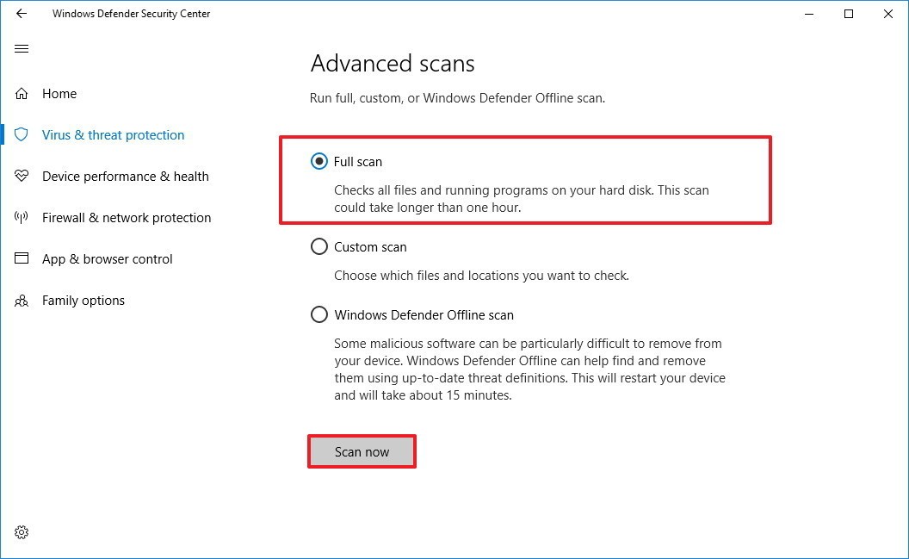Go back using the back arrow
The width and height of the screenshot is (909, 559).
tap(22, 13)
